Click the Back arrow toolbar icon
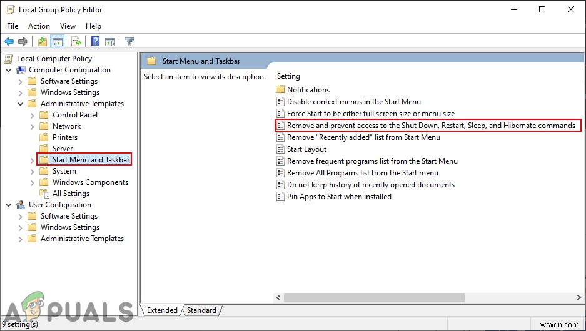The height and width of the screenshot is (331, 586). coord(9,41)
